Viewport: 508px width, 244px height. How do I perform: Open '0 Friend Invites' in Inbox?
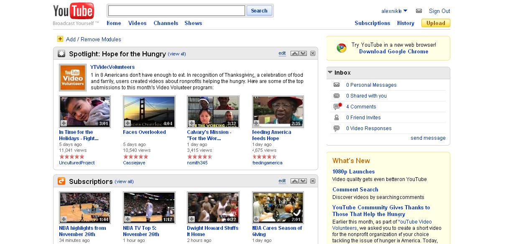point(363,117)
